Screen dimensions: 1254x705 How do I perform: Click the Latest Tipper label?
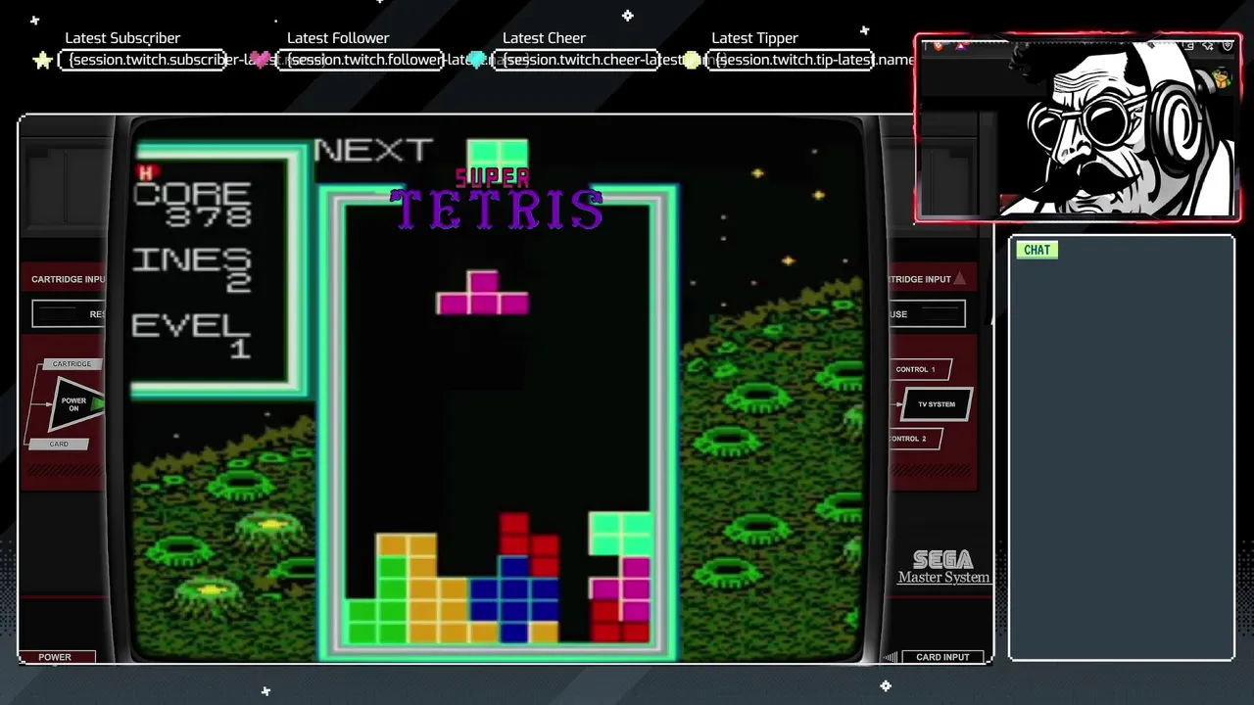[x=754, y=38]
